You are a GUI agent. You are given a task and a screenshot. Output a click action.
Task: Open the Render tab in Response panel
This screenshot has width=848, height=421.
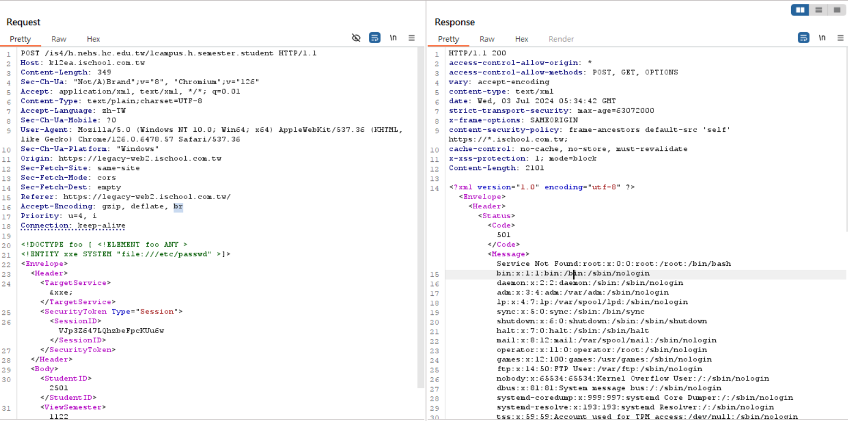click(x=561, y=39)
